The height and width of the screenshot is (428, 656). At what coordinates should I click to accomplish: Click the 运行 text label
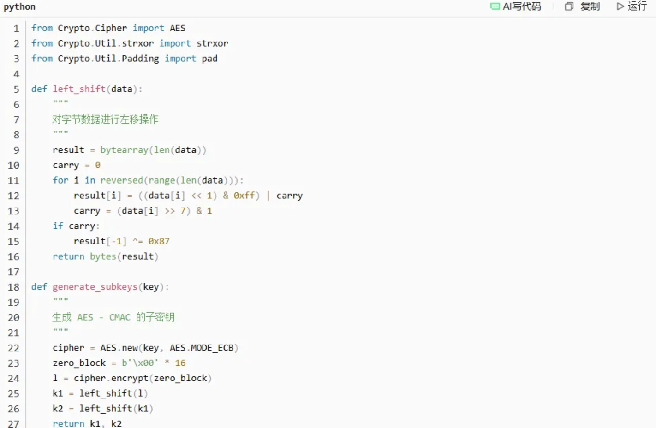[x=637, y=6]
